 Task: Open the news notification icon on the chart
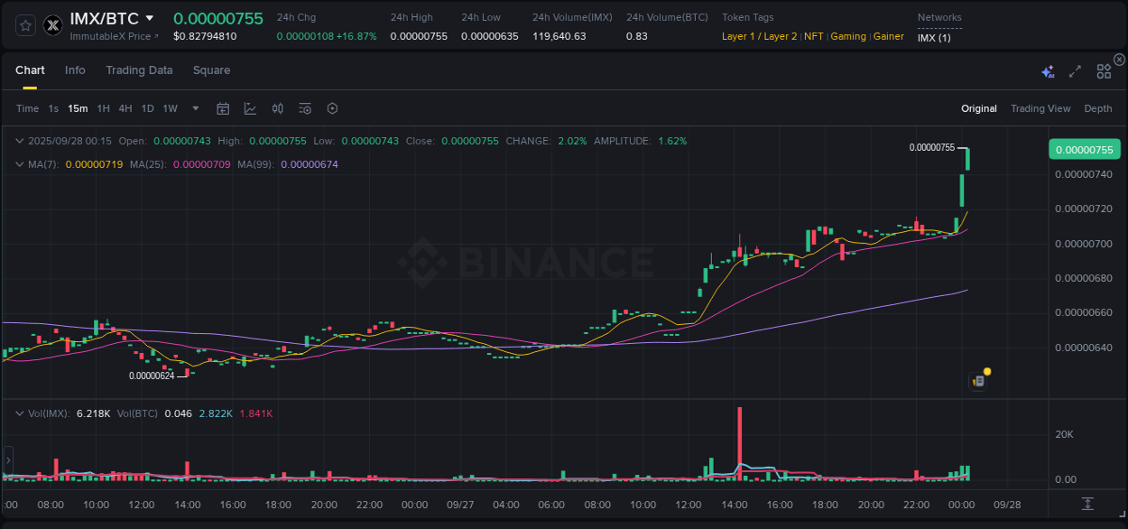pos(978,381)
